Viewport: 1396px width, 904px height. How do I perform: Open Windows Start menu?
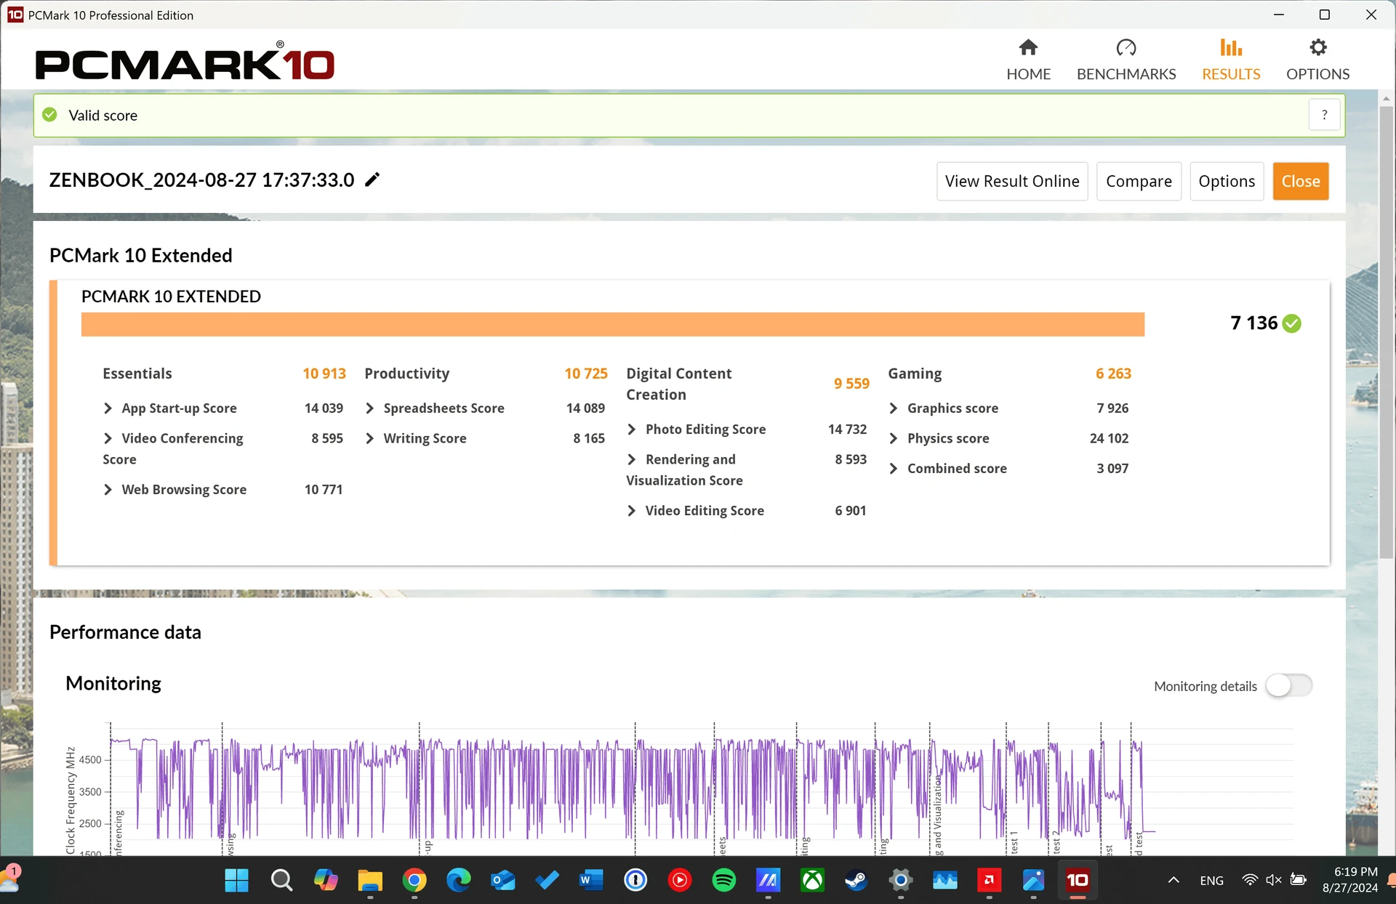pyautogui.click(x=236, y=881)
